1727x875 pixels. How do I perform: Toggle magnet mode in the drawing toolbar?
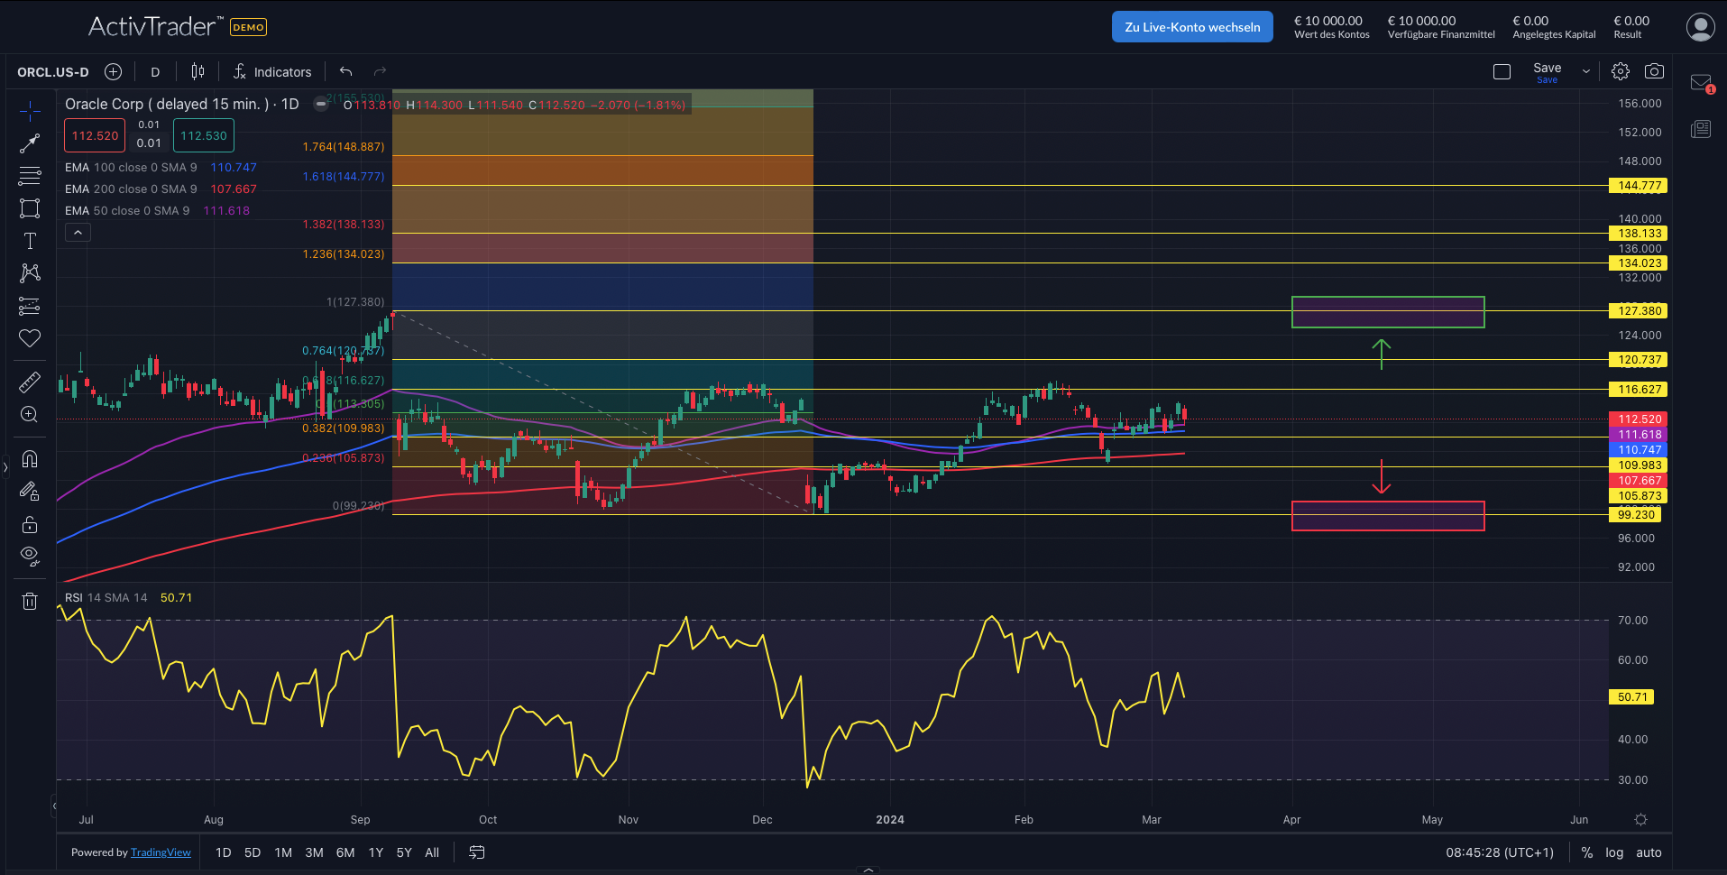pyautogui.click(x=30, y=459)
